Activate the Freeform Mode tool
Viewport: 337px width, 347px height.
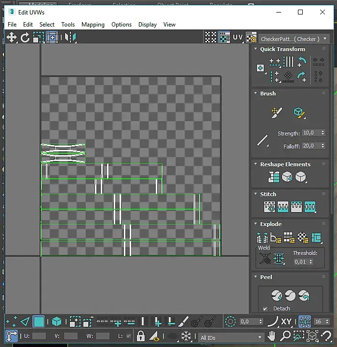pyautogui.click(x=52, y=37)
